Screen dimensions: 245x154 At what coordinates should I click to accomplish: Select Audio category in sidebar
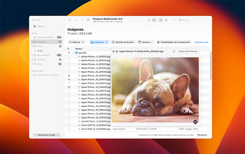point(47,51)
